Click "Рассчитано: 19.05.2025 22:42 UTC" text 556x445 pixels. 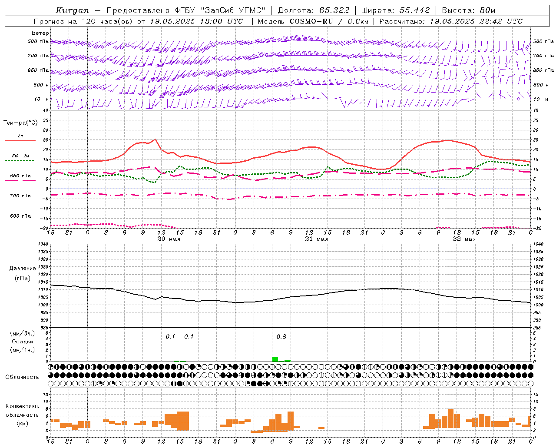pos(451,21)
